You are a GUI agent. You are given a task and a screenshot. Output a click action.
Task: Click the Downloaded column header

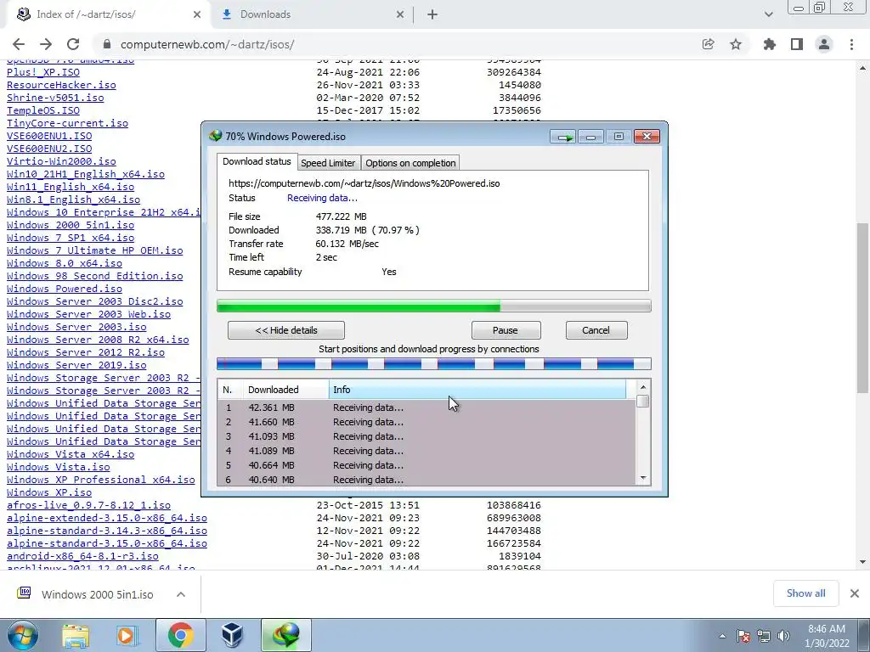click(x=285, y=390)
